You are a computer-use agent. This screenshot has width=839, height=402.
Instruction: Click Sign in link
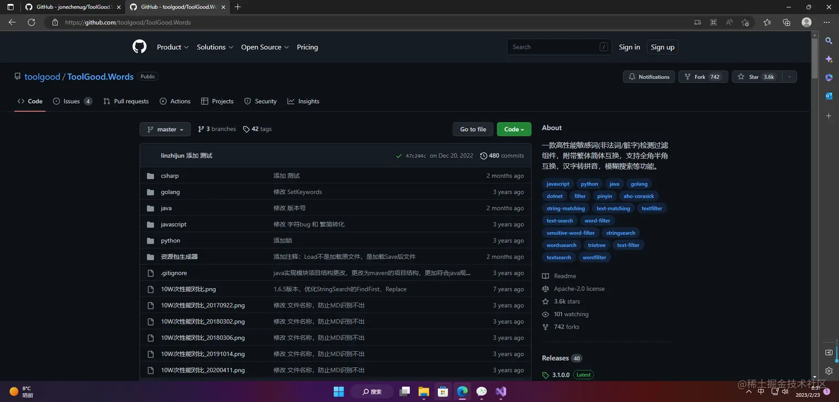point(629,47)
